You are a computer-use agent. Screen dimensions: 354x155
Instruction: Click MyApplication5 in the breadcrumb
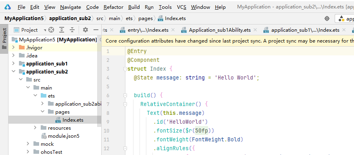[24, 18]
